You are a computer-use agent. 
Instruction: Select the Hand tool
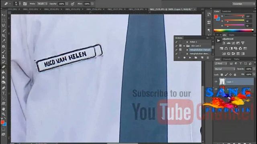tap(3, 109)
